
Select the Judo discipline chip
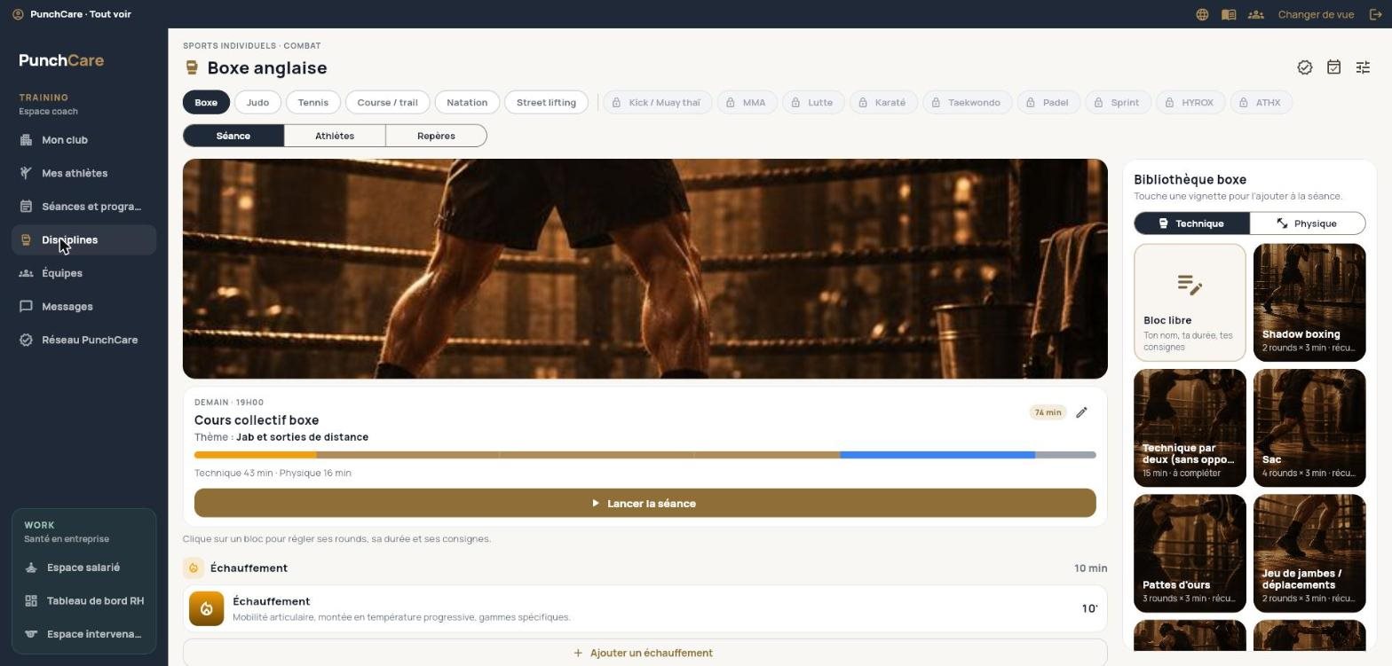tap(257, 103)
